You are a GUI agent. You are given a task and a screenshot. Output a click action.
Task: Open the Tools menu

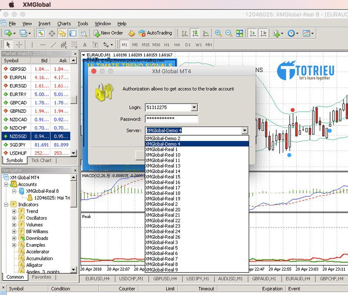click(83, 23)
